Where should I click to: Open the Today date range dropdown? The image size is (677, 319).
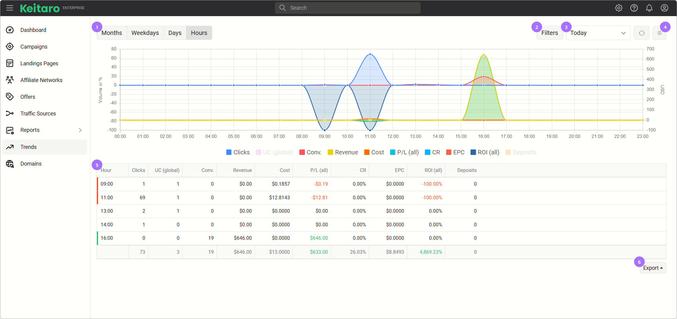pos(598,33)
